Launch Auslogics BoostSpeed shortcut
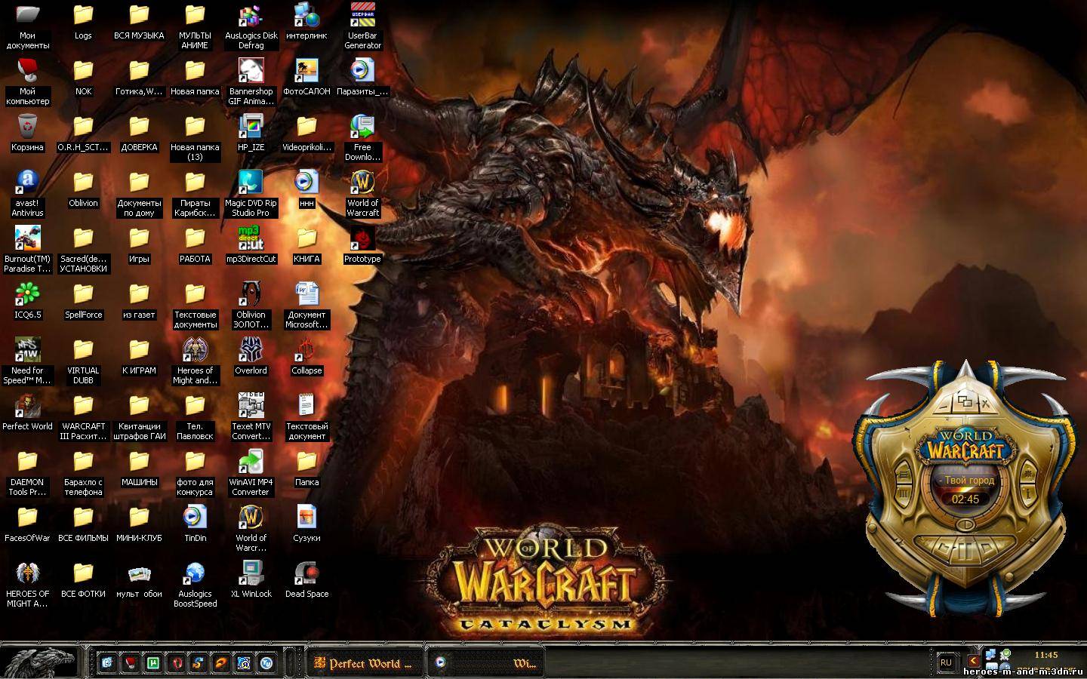Screen dimensions: 1087x679 click(195, 574)
